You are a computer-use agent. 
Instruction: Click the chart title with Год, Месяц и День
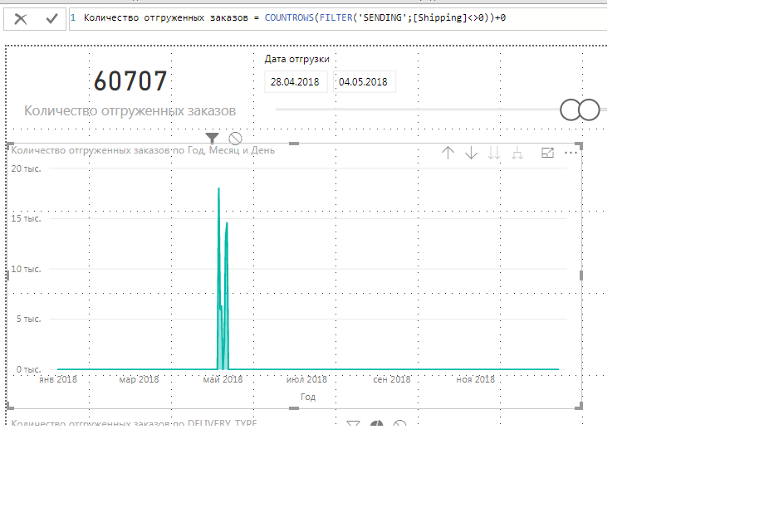[143, 150]
